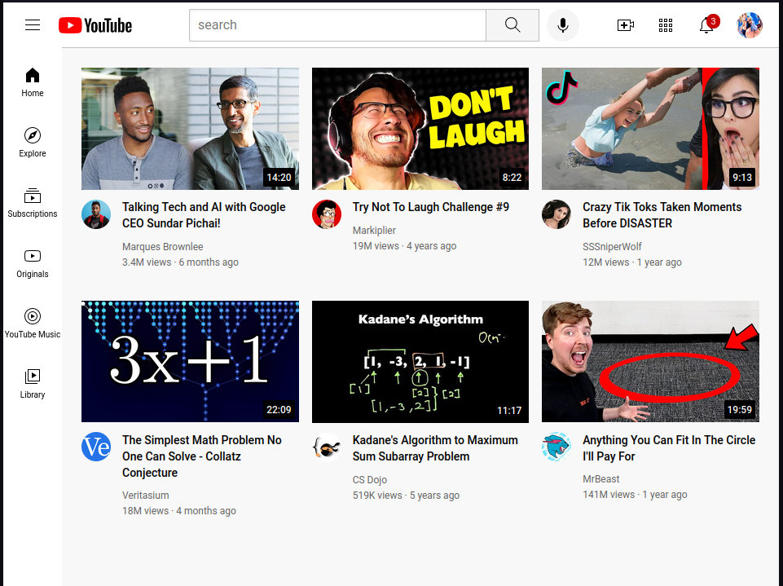Open the YouTube apps grid

(x=666, y=25)
